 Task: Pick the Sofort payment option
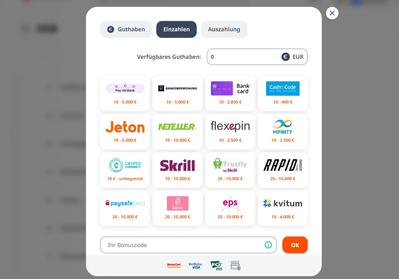click(x=178, y=208)
